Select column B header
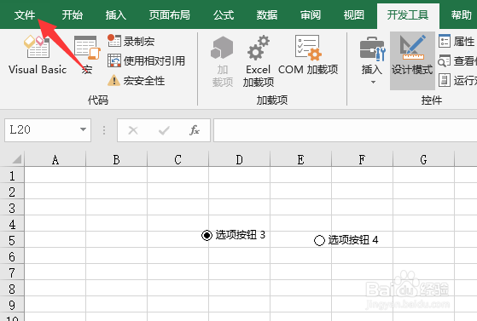The image size is (477, 321). 117,159
